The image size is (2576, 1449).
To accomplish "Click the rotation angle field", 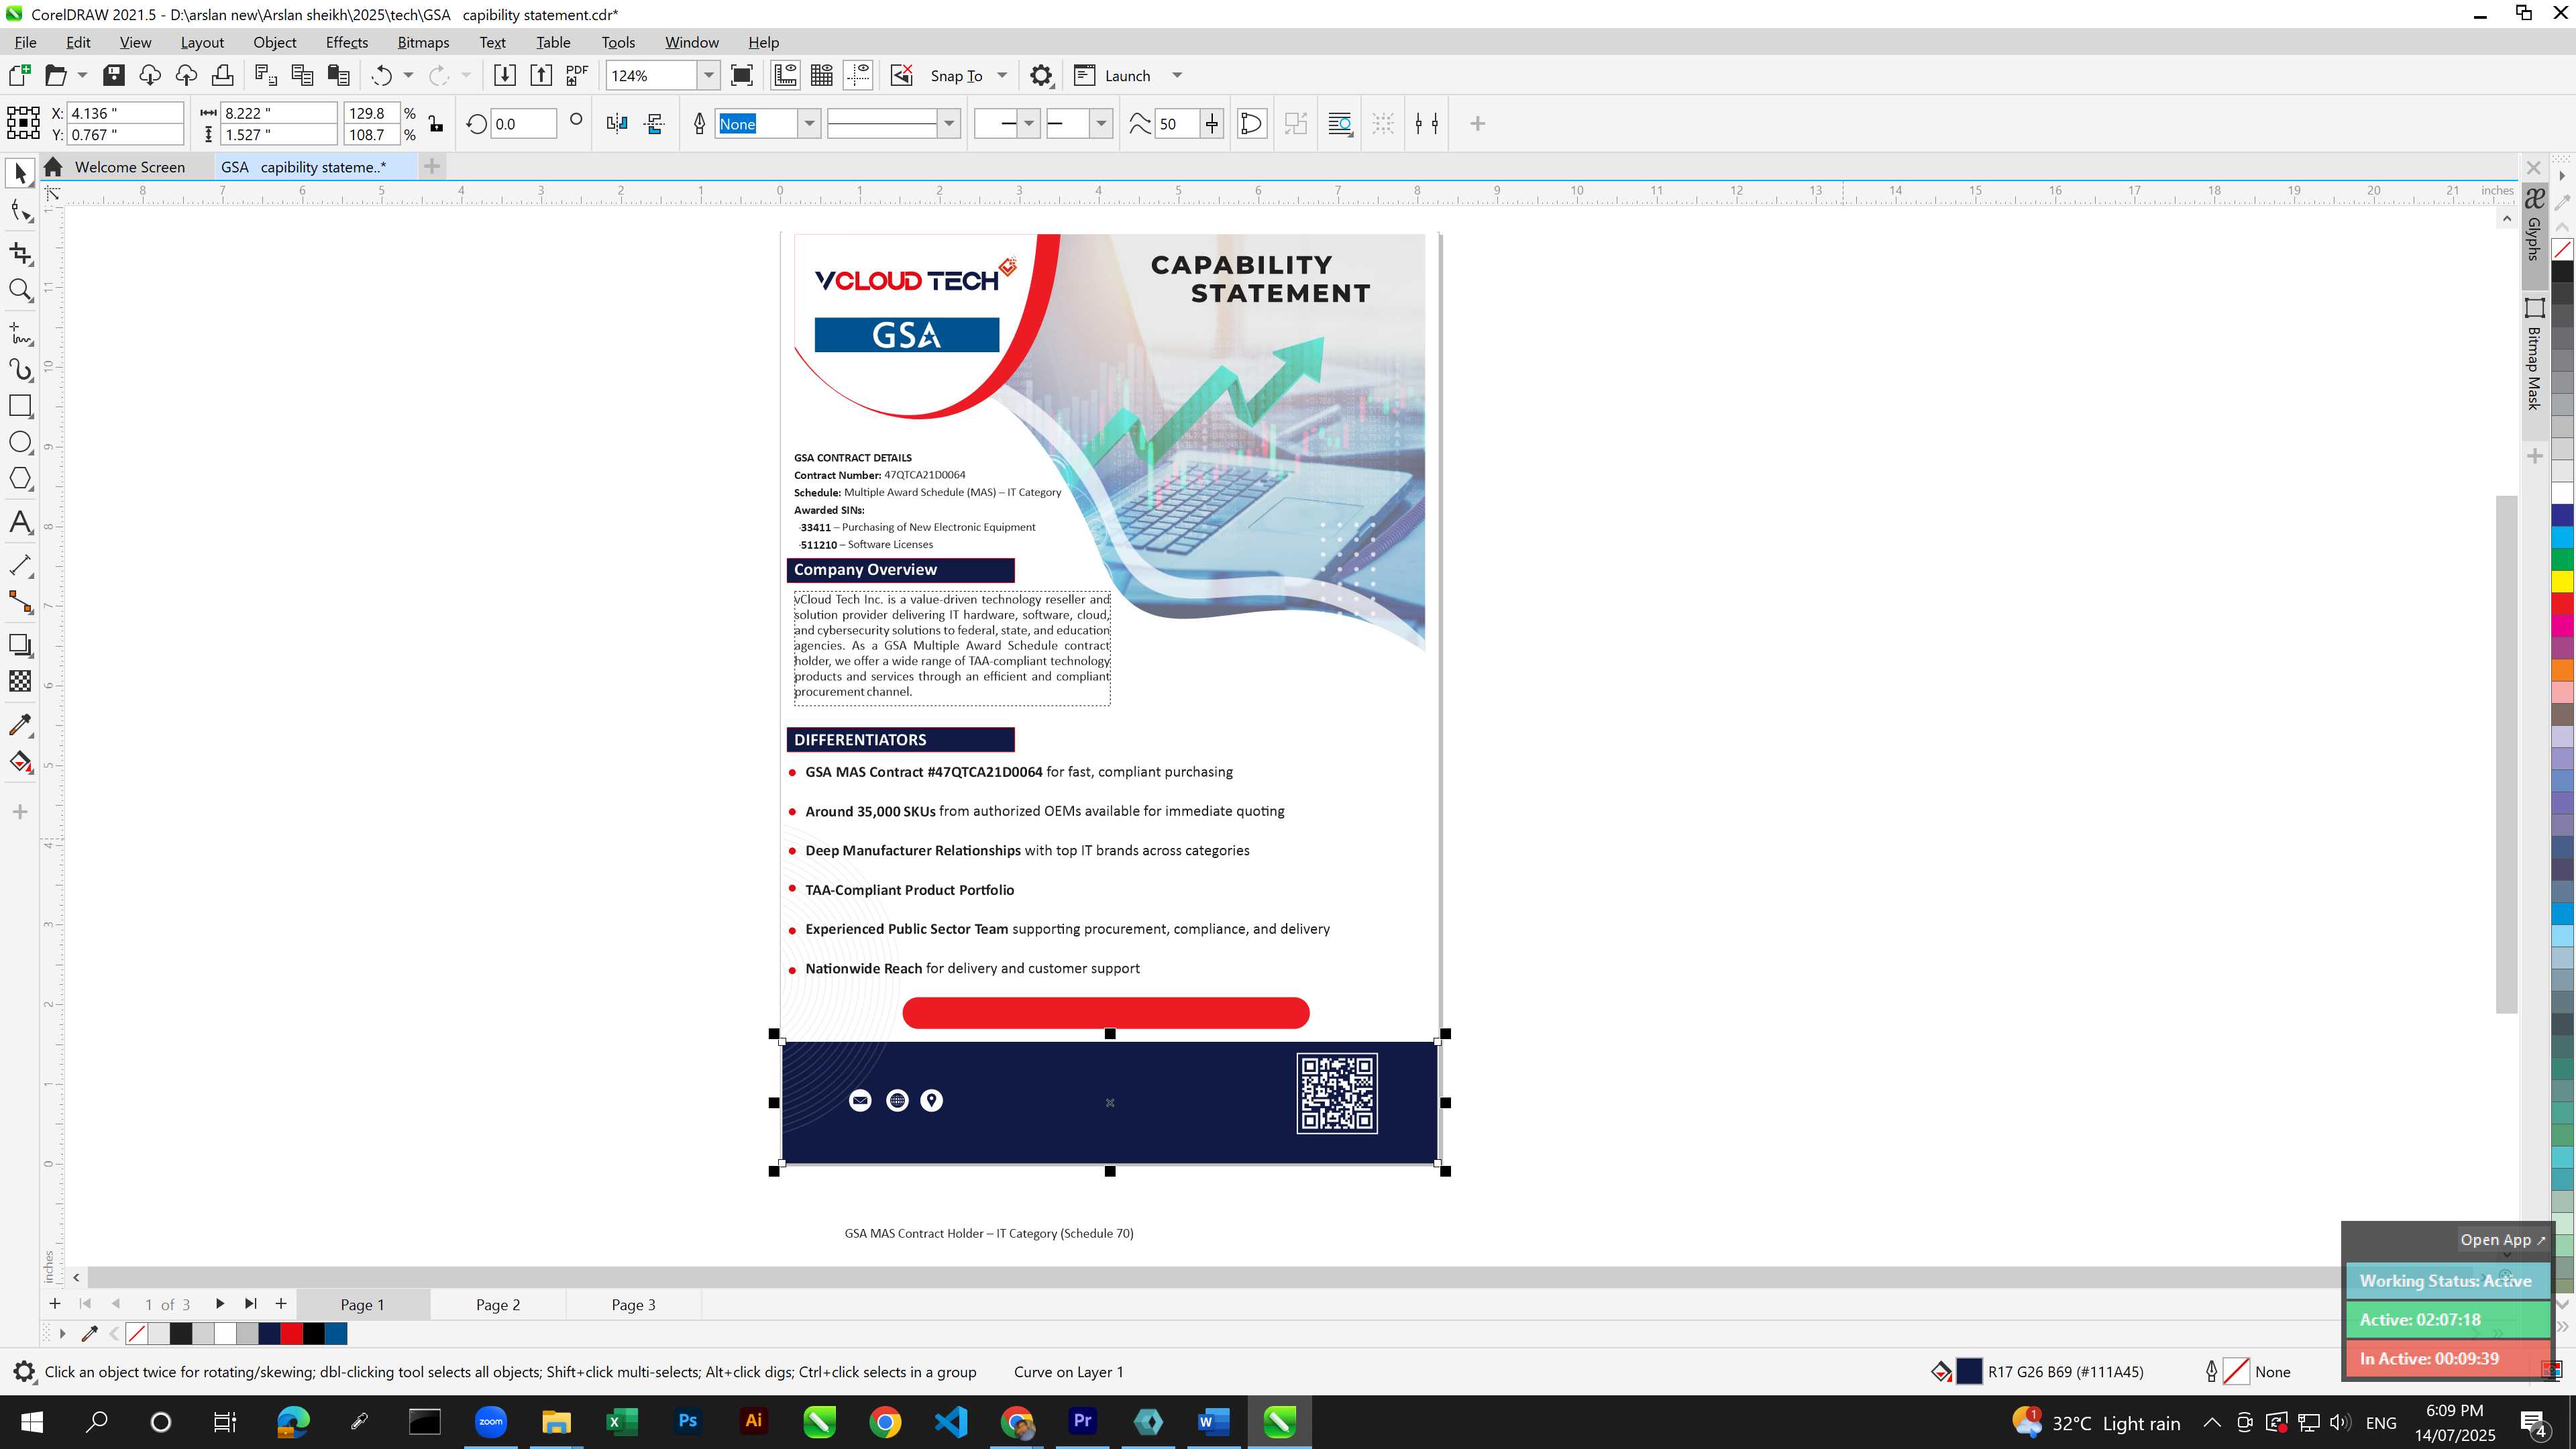I will [522, 124].
